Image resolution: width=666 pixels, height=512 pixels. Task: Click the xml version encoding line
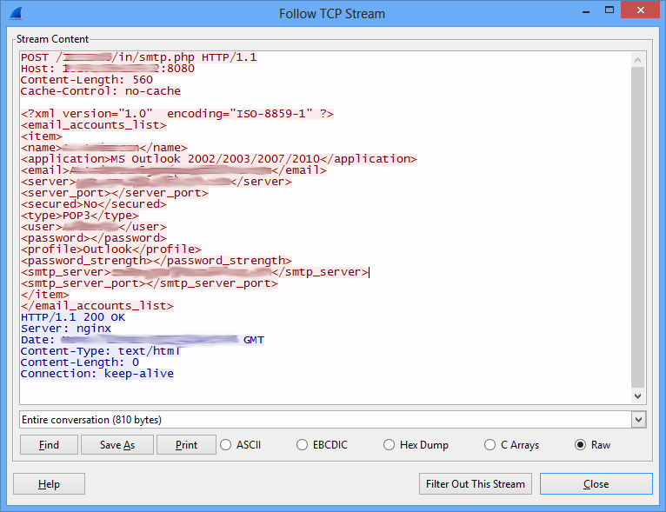click(177, 114)
